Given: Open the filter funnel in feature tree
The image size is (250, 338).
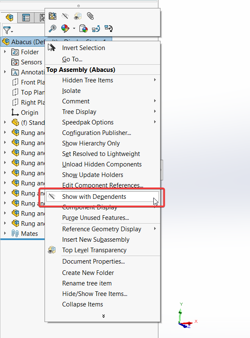Looking at the screenshot, I should coord(8,30).
